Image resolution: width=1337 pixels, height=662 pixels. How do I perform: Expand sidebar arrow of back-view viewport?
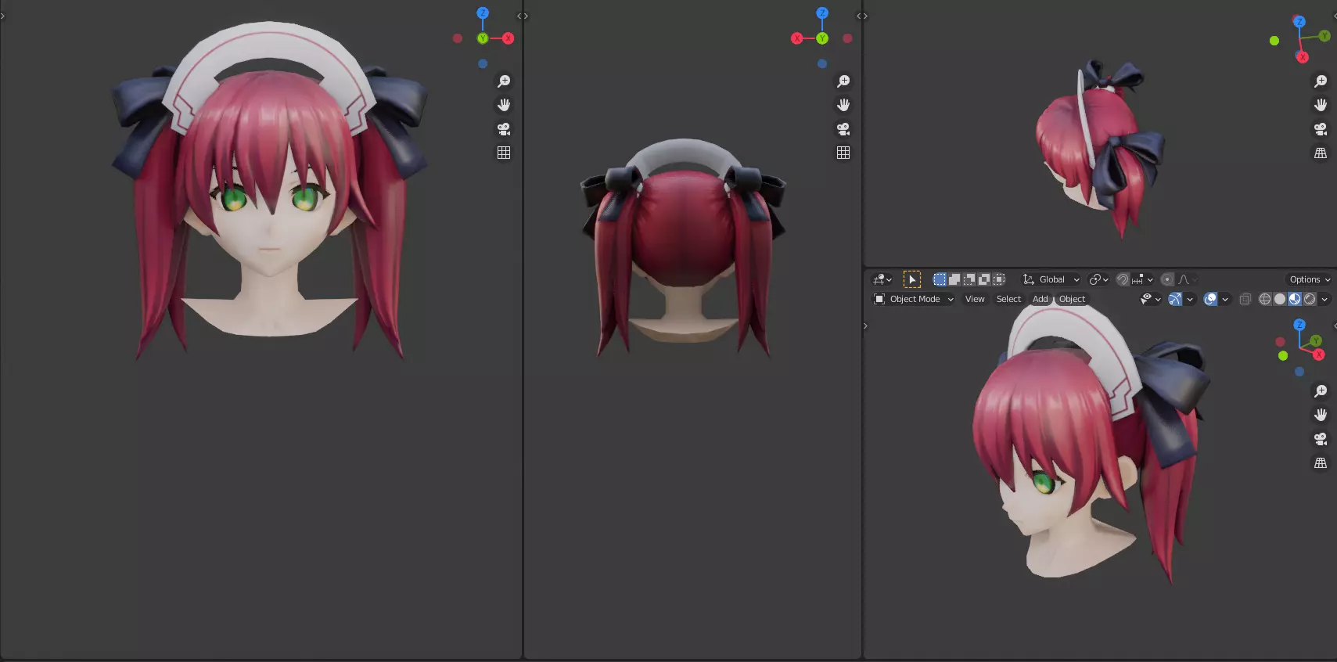click(859, 16)
